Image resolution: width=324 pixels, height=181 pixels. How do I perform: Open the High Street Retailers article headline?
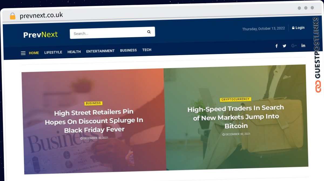pos(94,121)
